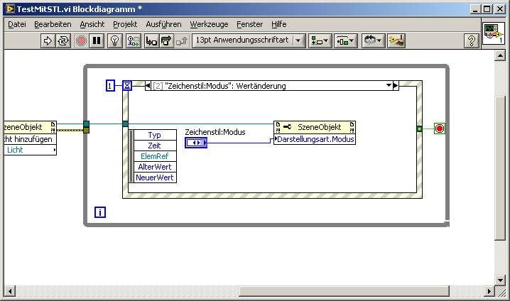Select the NeuerWert event data node
Viewport: 510px width, 301px height.
click(x=155, y=177)
